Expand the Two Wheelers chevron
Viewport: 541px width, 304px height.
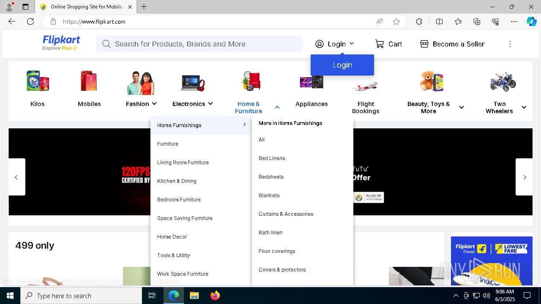tap(524, 107)
